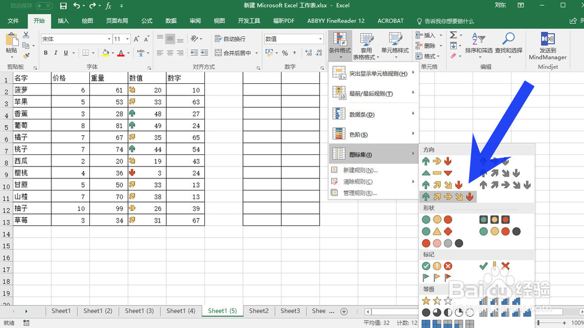Switch to the Sheet2 tab
The image size is (584, 328).
259,311
